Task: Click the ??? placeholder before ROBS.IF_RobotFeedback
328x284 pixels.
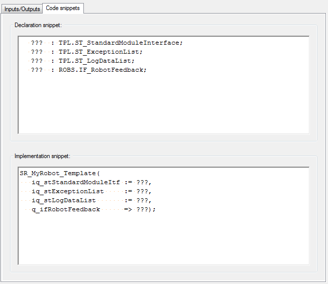Action: pyautogui.click(x=37, y=70)
